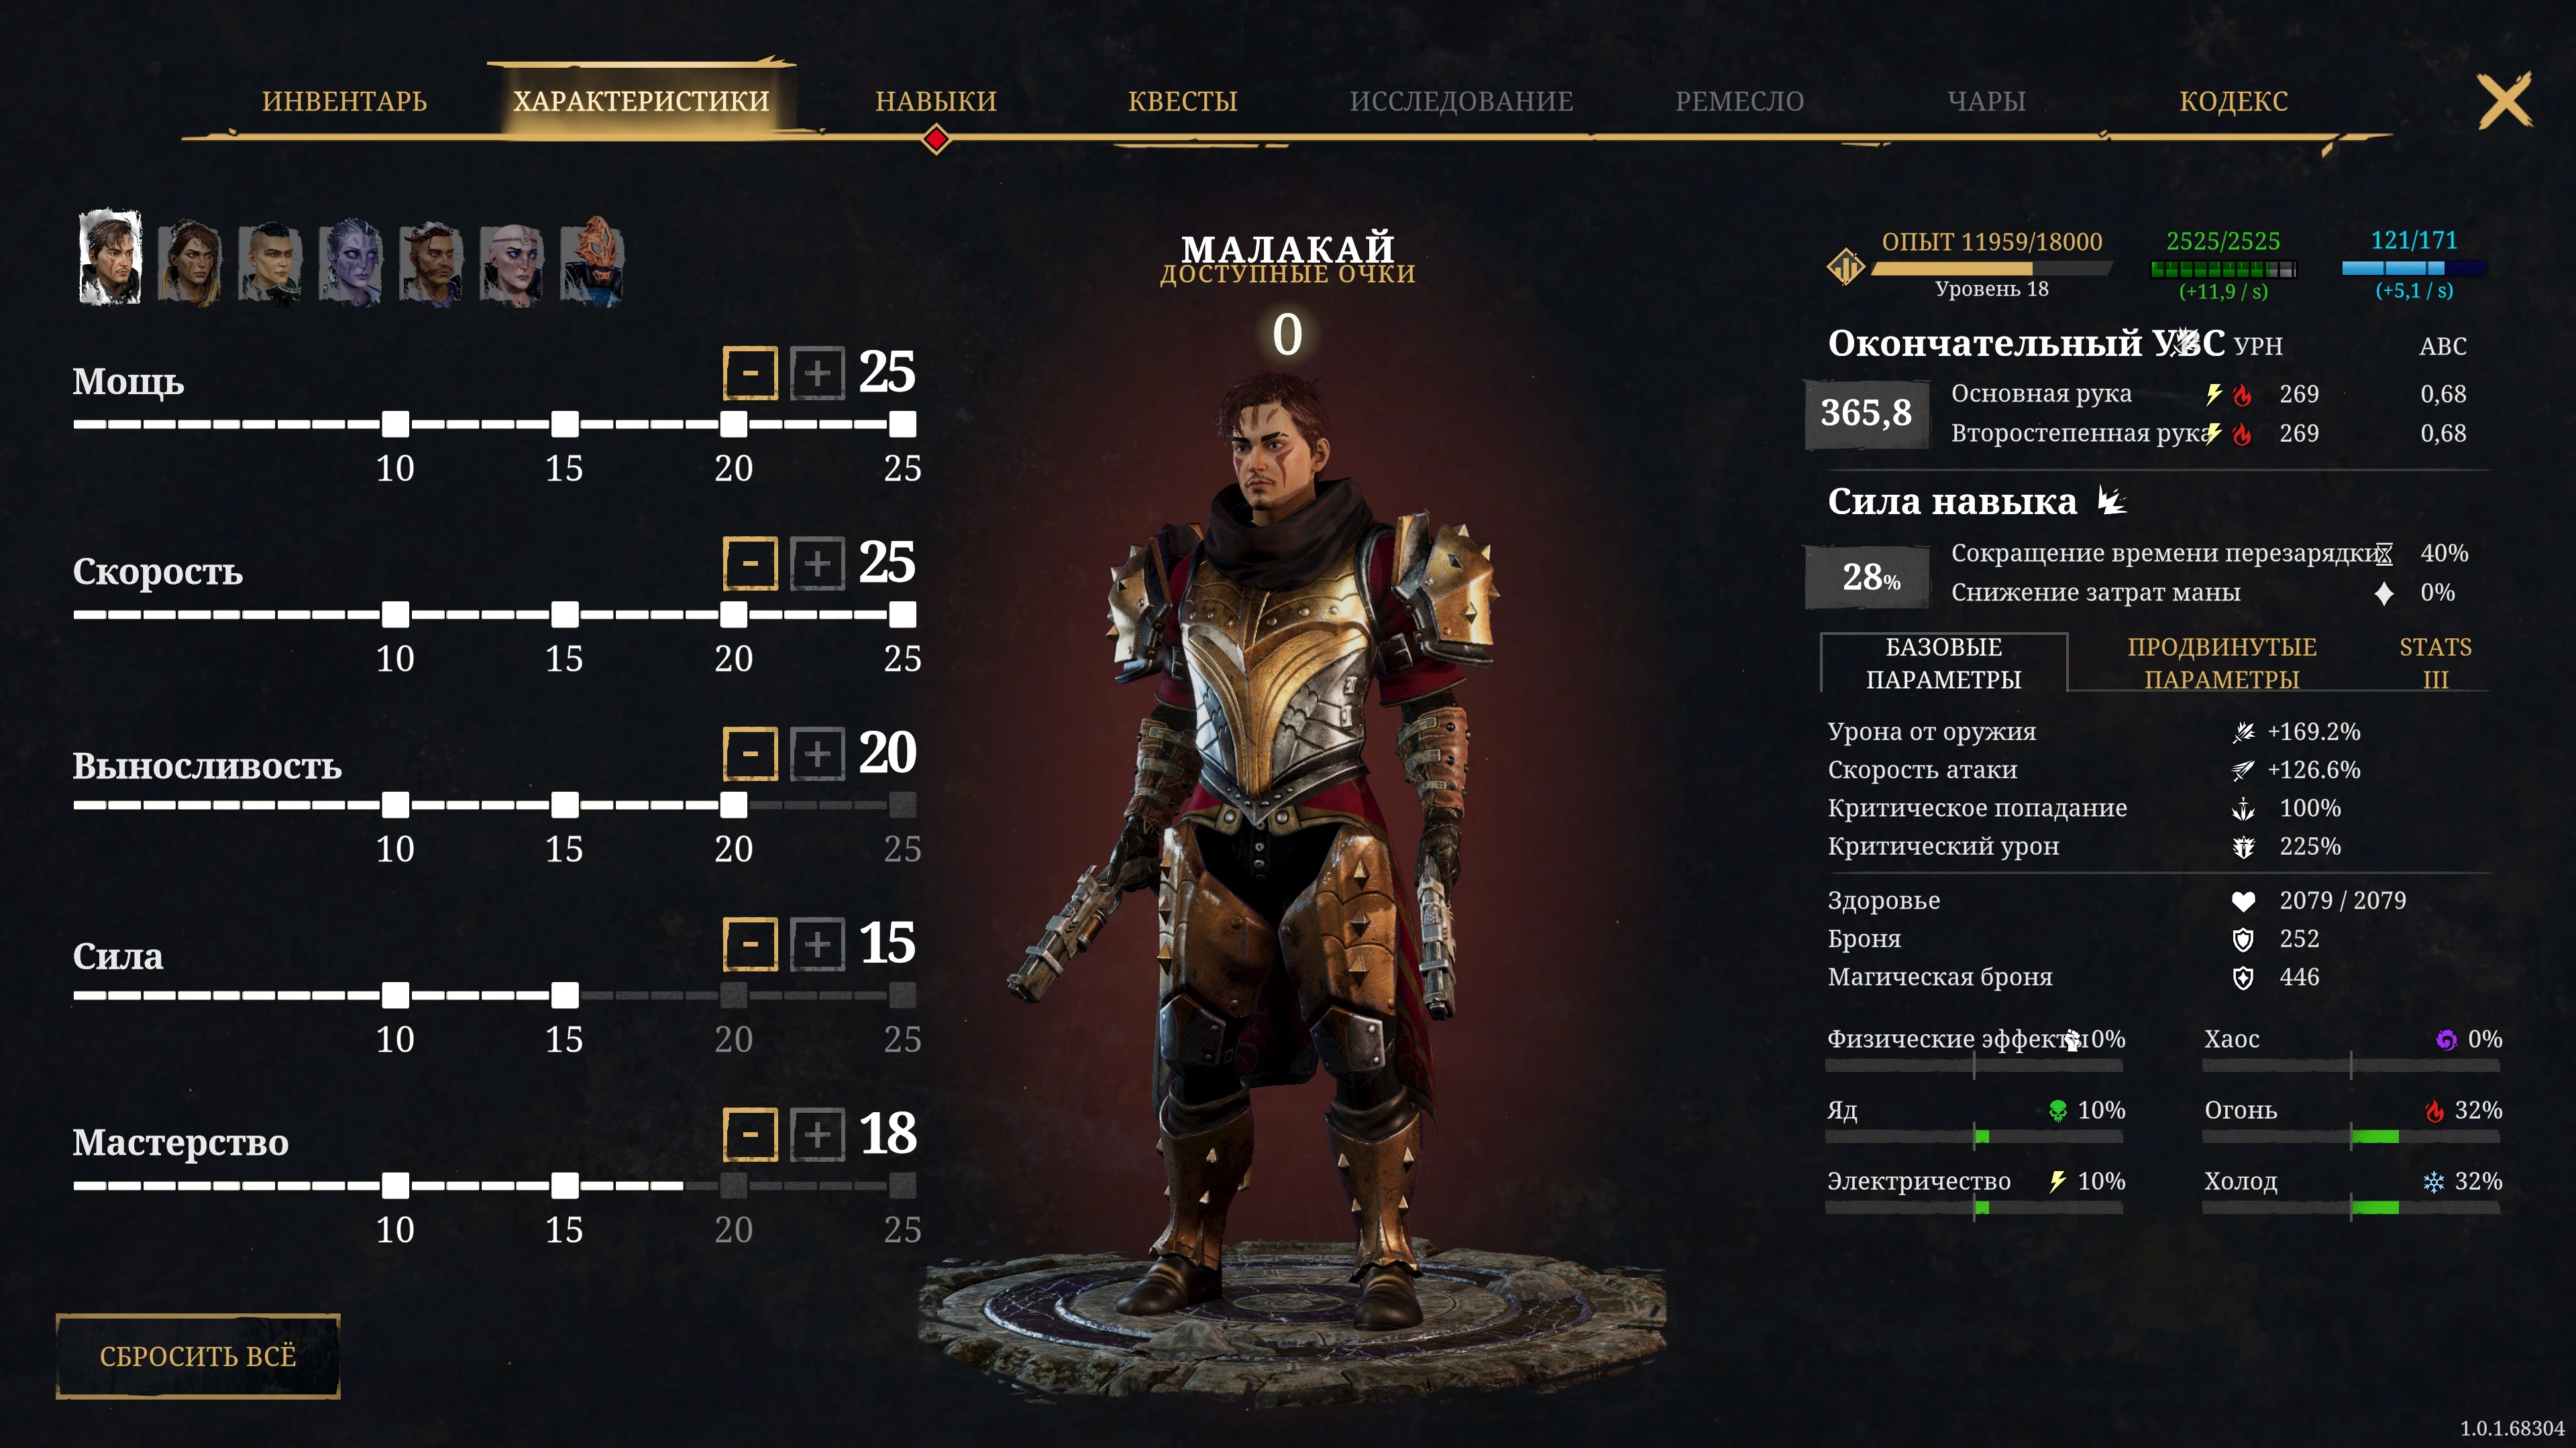
Task: Click the snowflake icon next to Холод
Action: tap(2434, 1182)
